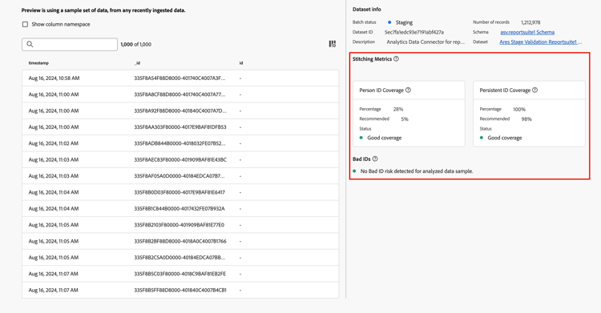The height and width of the screenshot is (313, 601).
Task: Open Bad IDs help icon
Action: pyautogui.click(x=375, y=159)
